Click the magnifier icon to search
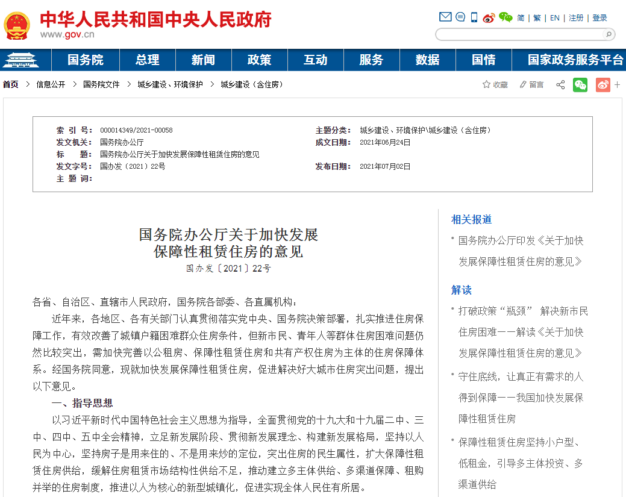 point(610,34)
